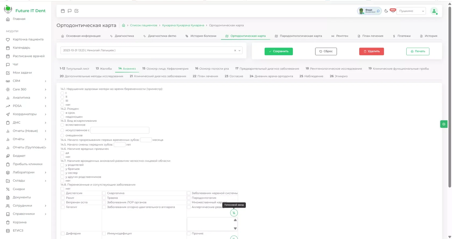Image resolution: width=452 pixels, height=239 pixels.
Task: Check the Диспепсия checkbox
Action: tap(63, 193)
